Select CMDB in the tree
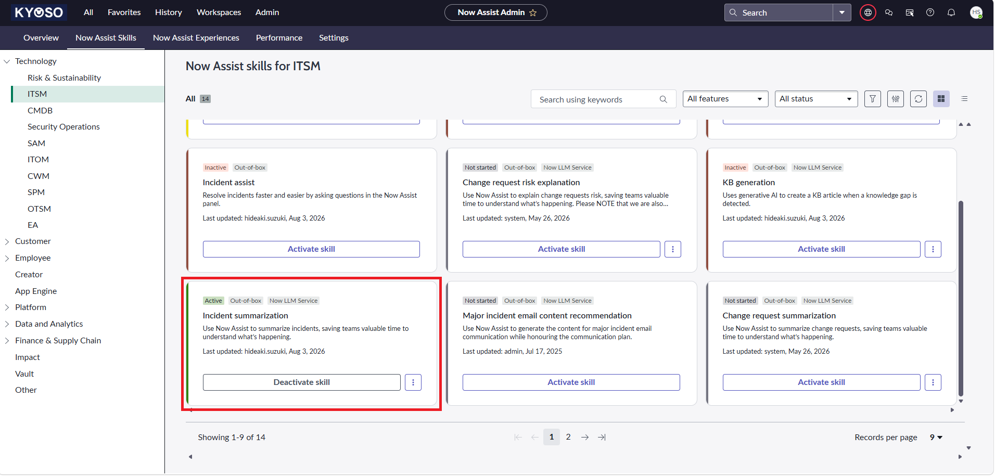This screenshot has height=476, width=995. (40, 111)
